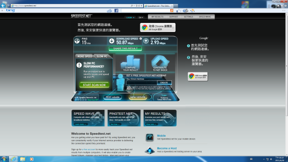Click the Facebook icon on Bing toolbar

coord(116,11)
